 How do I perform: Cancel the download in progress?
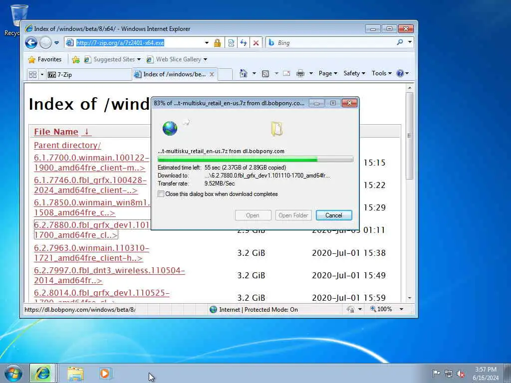click(x=334, y=215)
